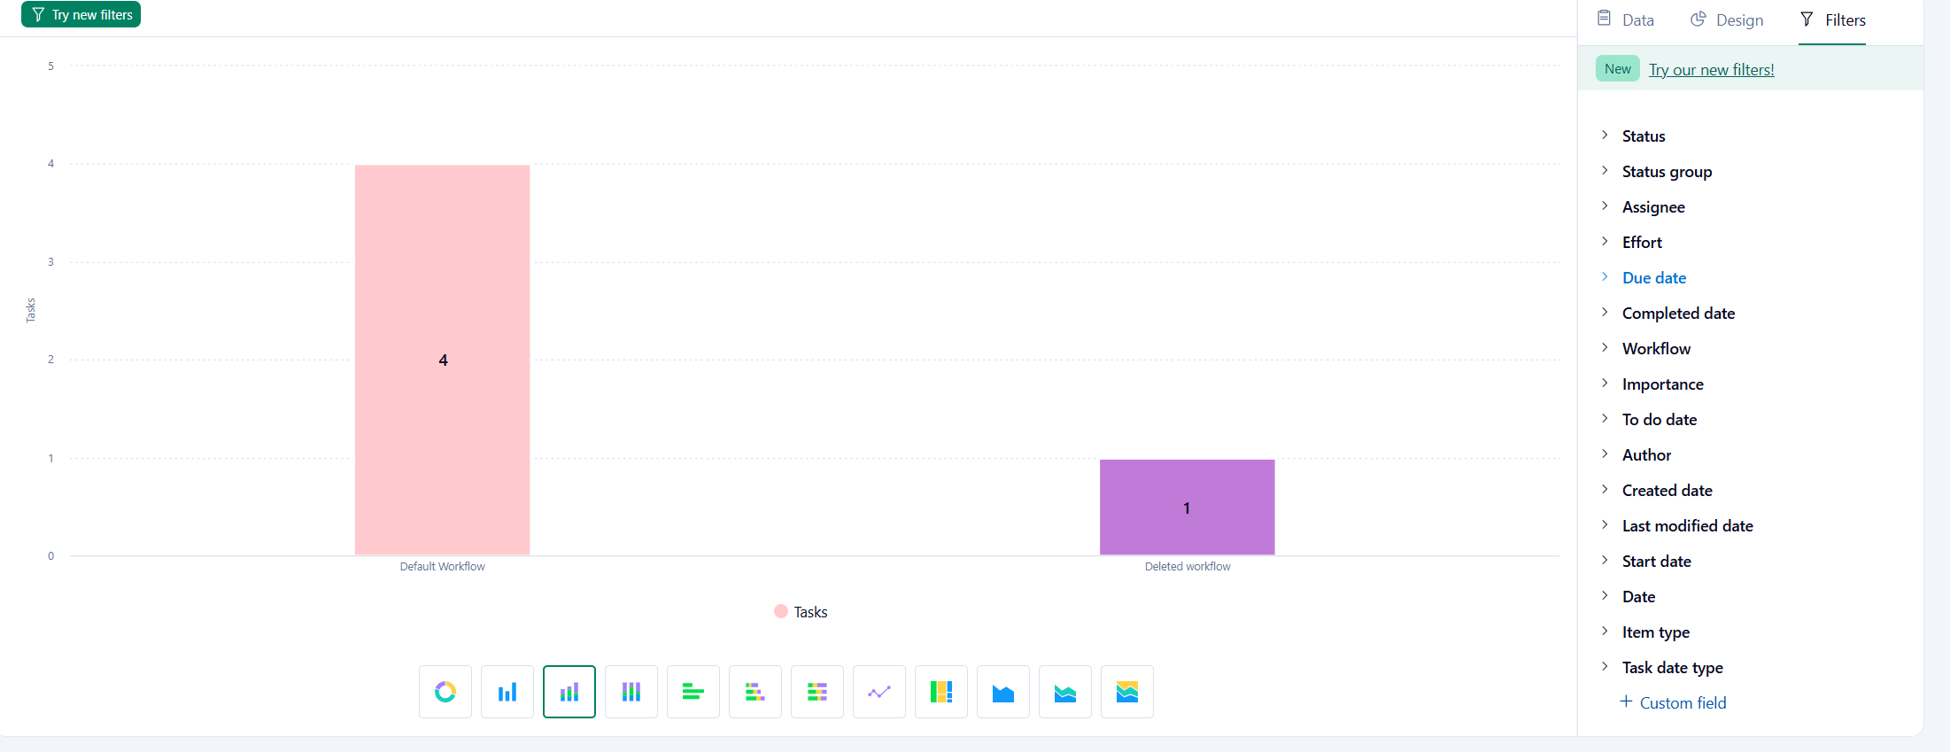Open the Filters tab

click(x=1832, y=19)
